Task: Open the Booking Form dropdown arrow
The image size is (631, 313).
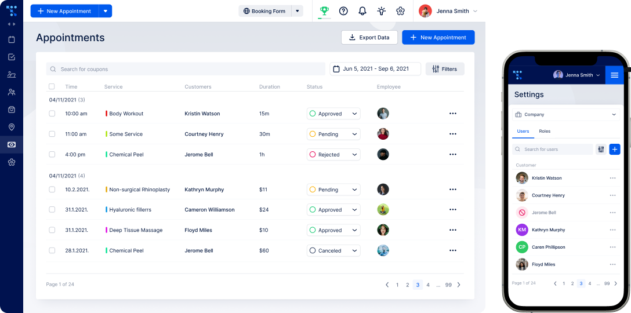Action: (x=297, y=11)
